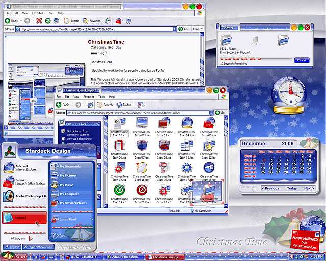Image resolution: width=326 pixels, height=261 pixels.
Task: Go to Next month in calendar
Action: pos(309,188)
